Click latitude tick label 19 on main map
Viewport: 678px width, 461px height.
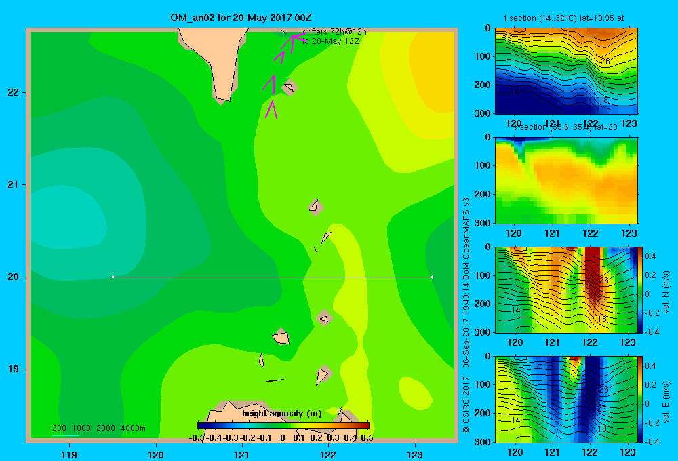pyautogui.click(x=14, y=369)
